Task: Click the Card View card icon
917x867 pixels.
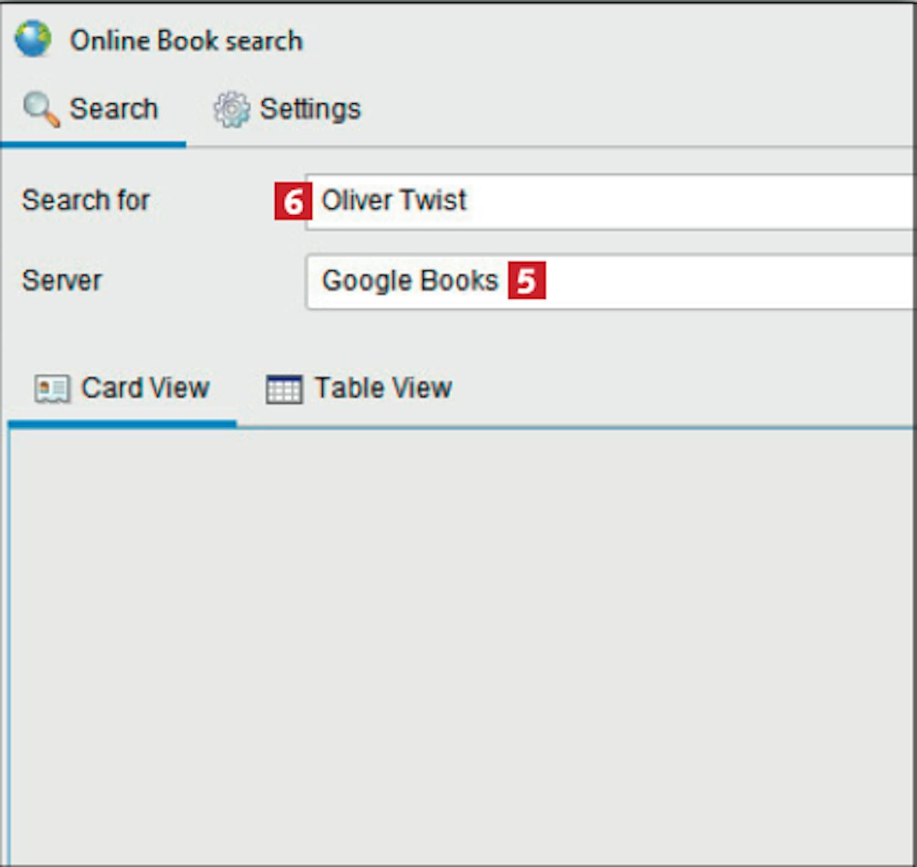Action: (x=52, y=389)
